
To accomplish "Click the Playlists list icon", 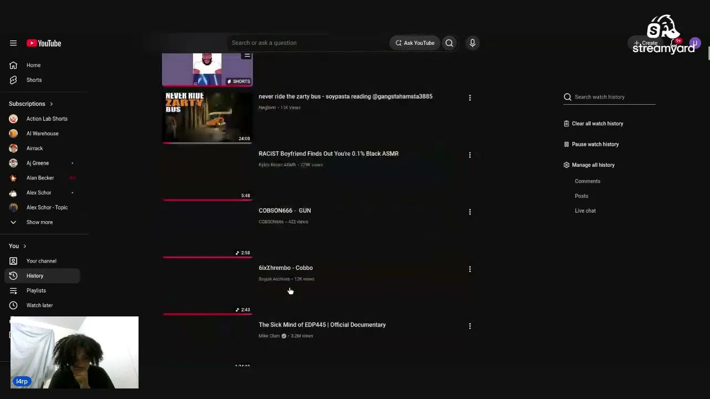I will click(13, 290).
